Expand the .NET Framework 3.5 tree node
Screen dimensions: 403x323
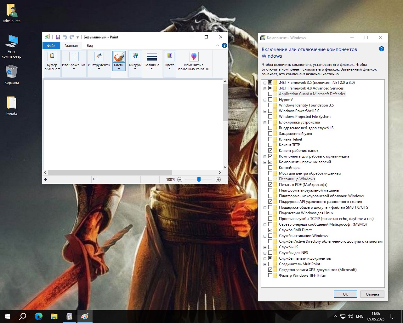(265, 83)
